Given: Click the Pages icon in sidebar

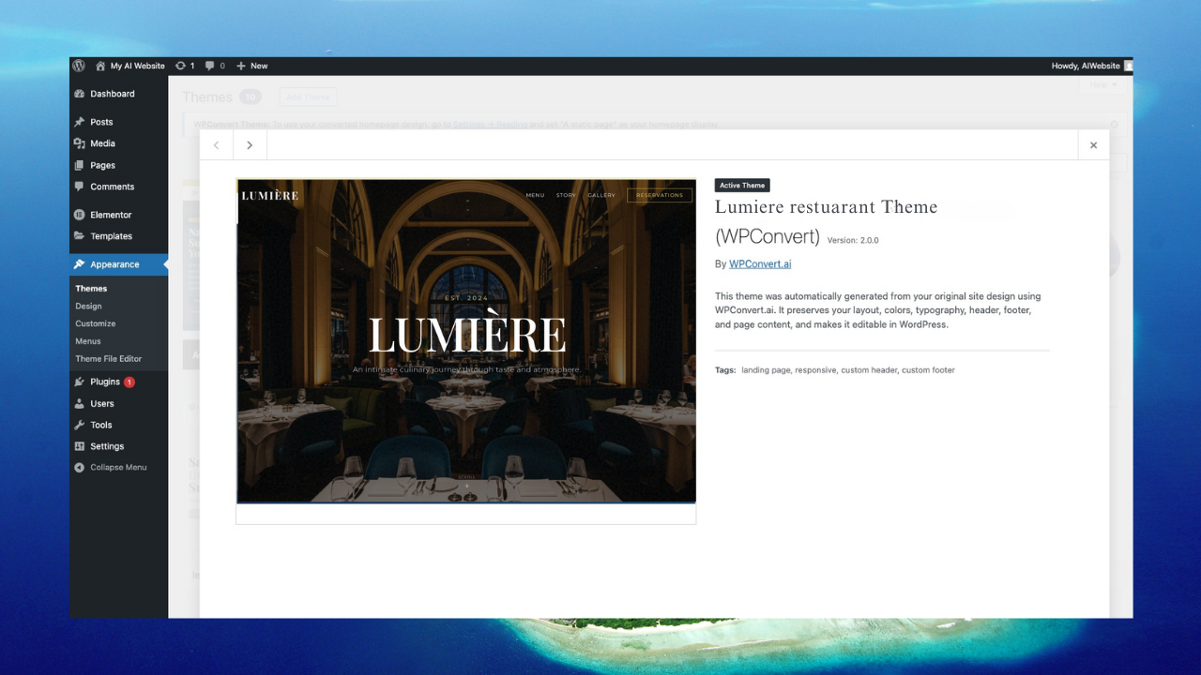Looking at the screenshot, I should (x=80, y=165).
